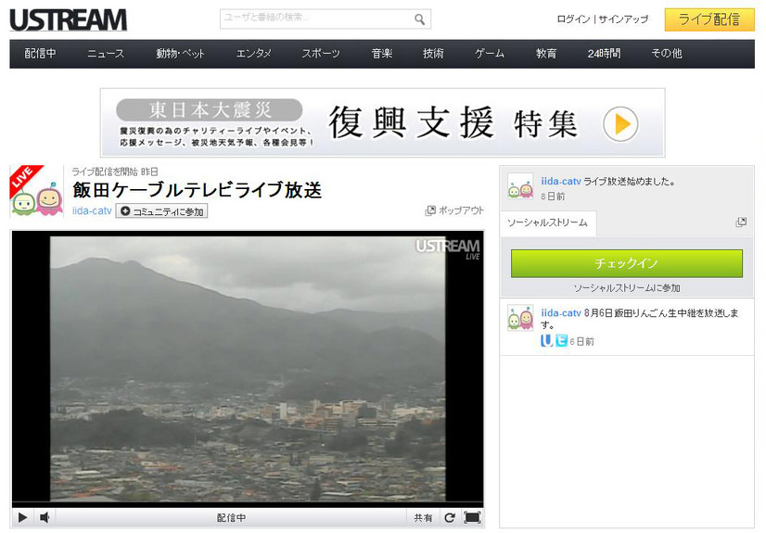Select the 技術 menu item

pos(433,53)
